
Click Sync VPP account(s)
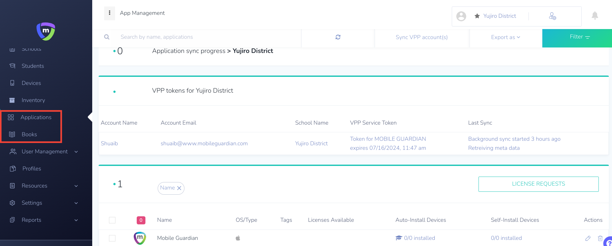coord(422,37)
